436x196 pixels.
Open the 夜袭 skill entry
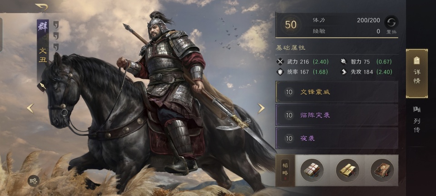pos(337,138)
